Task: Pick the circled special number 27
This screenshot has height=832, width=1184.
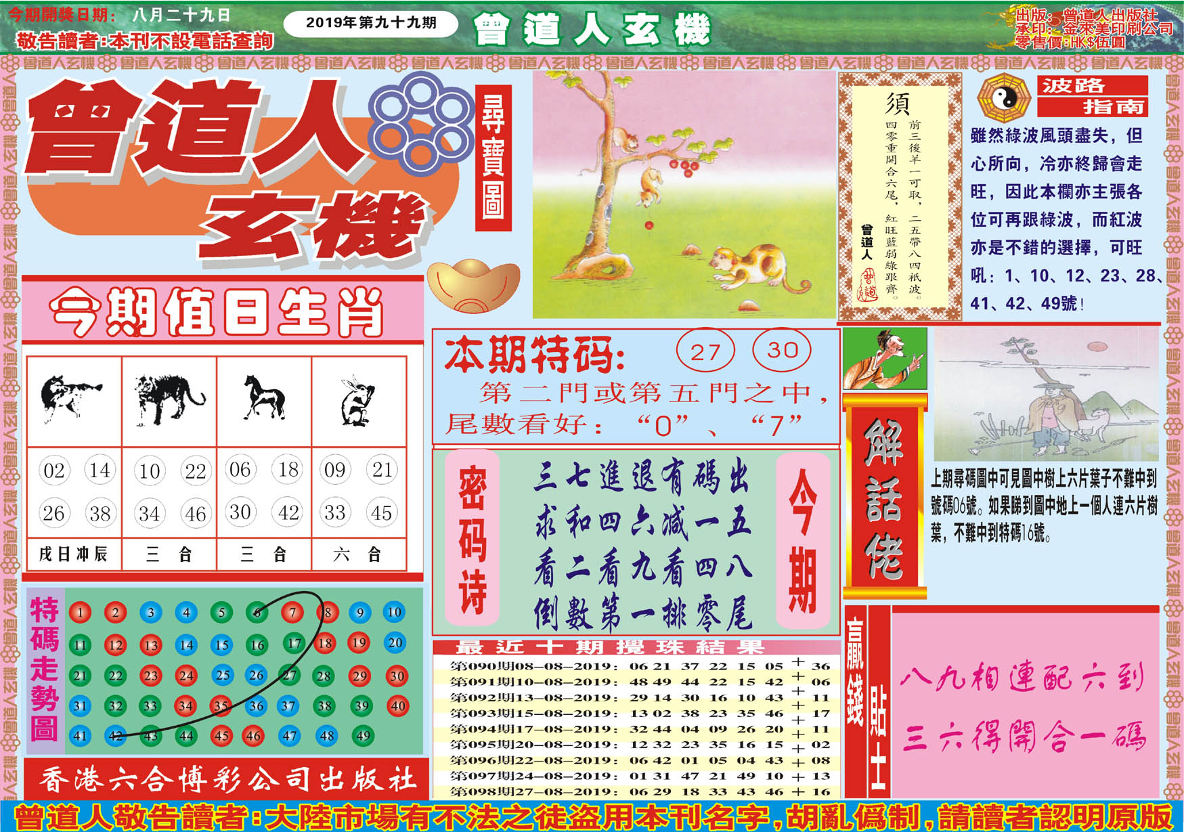Action: tap(705, 351)
